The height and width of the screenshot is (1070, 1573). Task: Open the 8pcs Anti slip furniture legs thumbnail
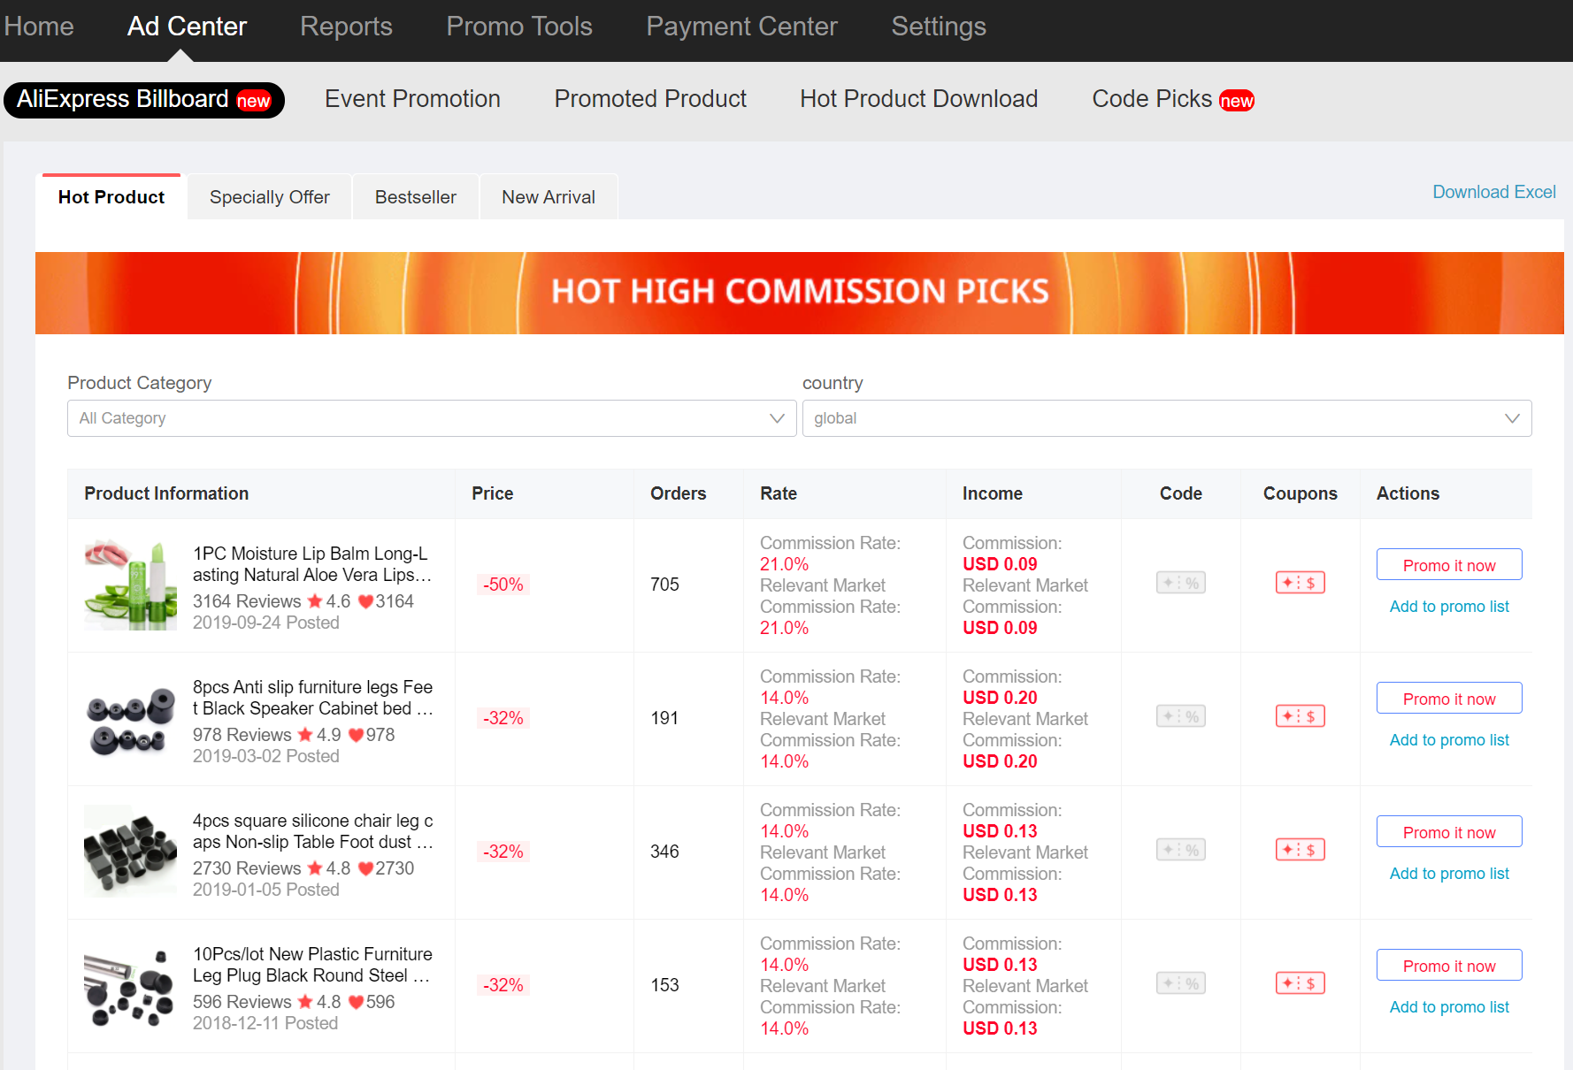pyautogui.click(x=130, y=718)
